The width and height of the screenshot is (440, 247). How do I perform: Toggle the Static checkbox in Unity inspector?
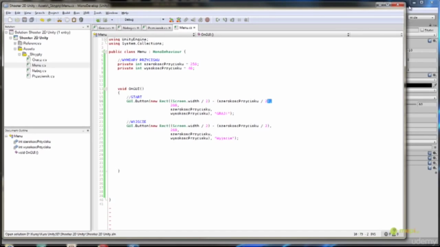pyautogui.click(x=422, y=30)
